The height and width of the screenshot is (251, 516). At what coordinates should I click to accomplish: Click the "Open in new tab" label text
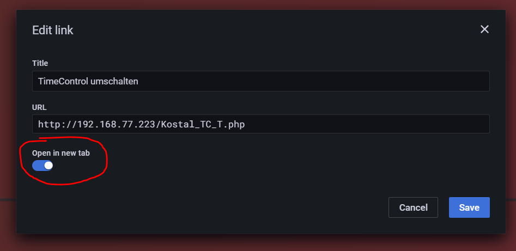(61, 153)
